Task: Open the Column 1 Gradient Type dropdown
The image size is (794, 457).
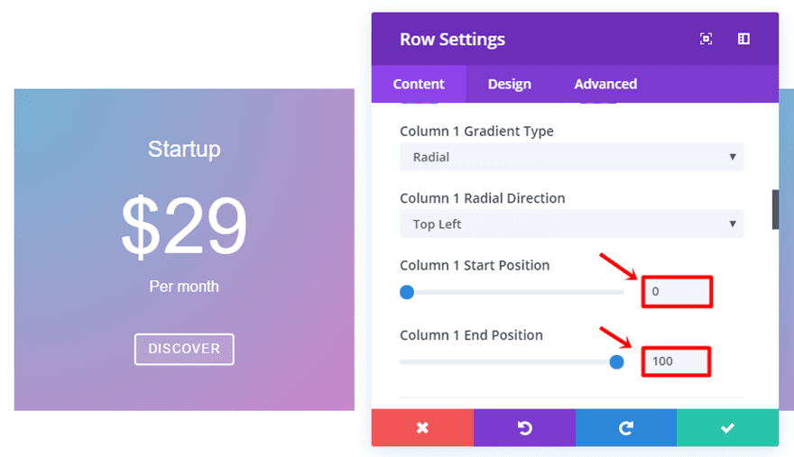Action: tap(571, 157)
